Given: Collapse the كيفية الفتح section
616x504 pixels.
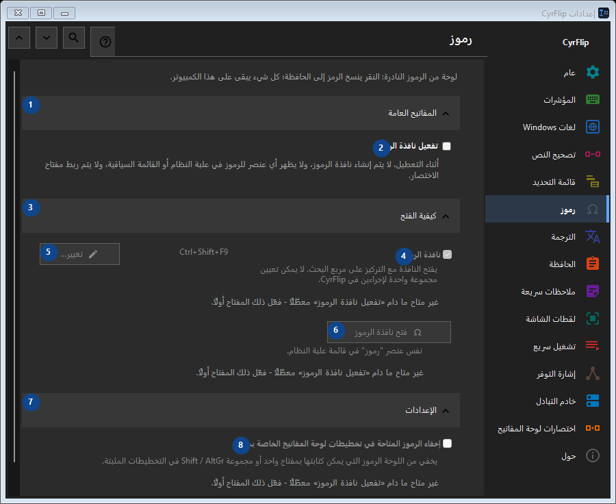Looking at the screenshot, I should click(241, 216).
